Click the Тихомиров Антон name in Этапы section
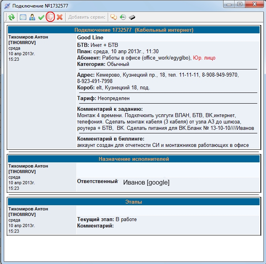 click(x=28, y=209)
